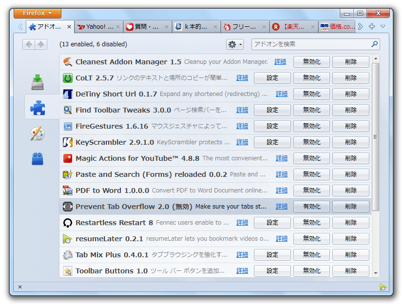Screen dimensions: 404x306
Task: Disable Cleanest Addon Manager with 無効化
Action: [311, 62]
